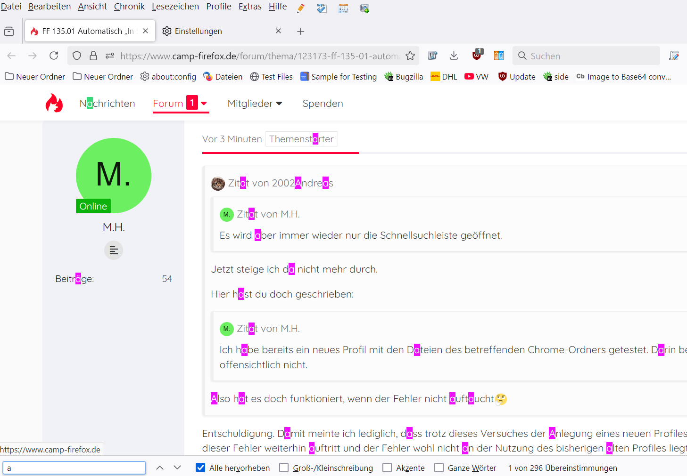Viewport: 687px width, 476px height.
Task: Go back to the previous page
Action: (x=11, y=56)
